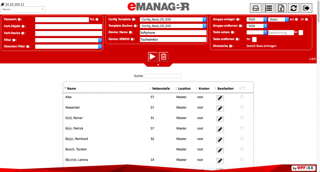The image size is (320, 172).
Task: Sort table by Nebenstelle column
Action: tap(161, 89)
